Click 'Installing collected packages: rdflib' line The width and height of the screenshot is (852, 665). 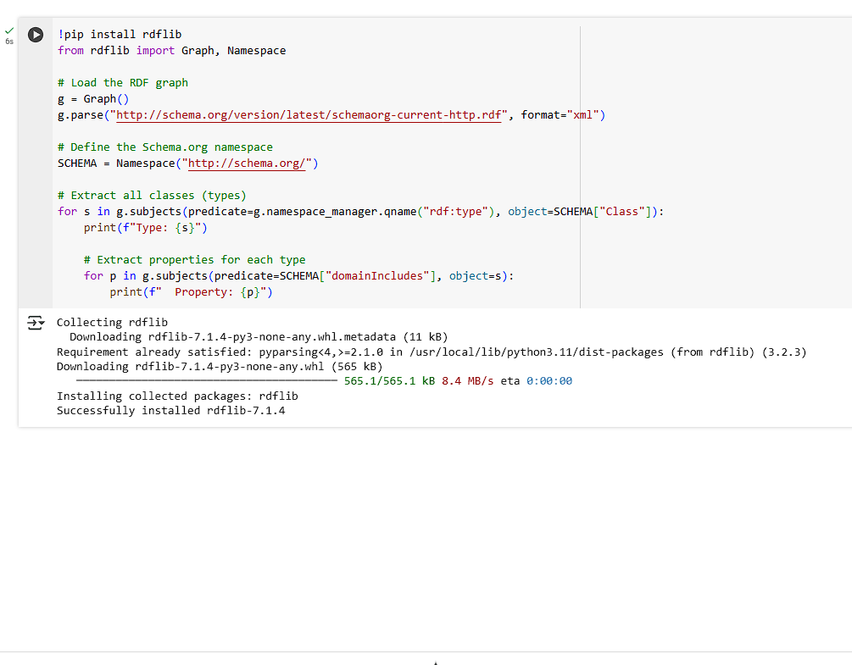(177, 396)
